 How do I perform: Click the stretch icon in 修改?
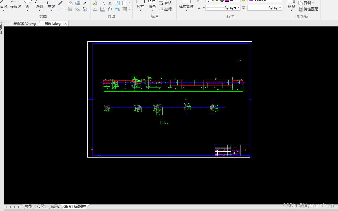point(103,9)
